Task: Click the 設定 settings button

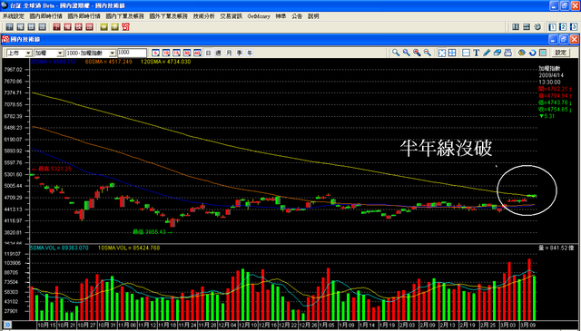Action: click(561, 53)
